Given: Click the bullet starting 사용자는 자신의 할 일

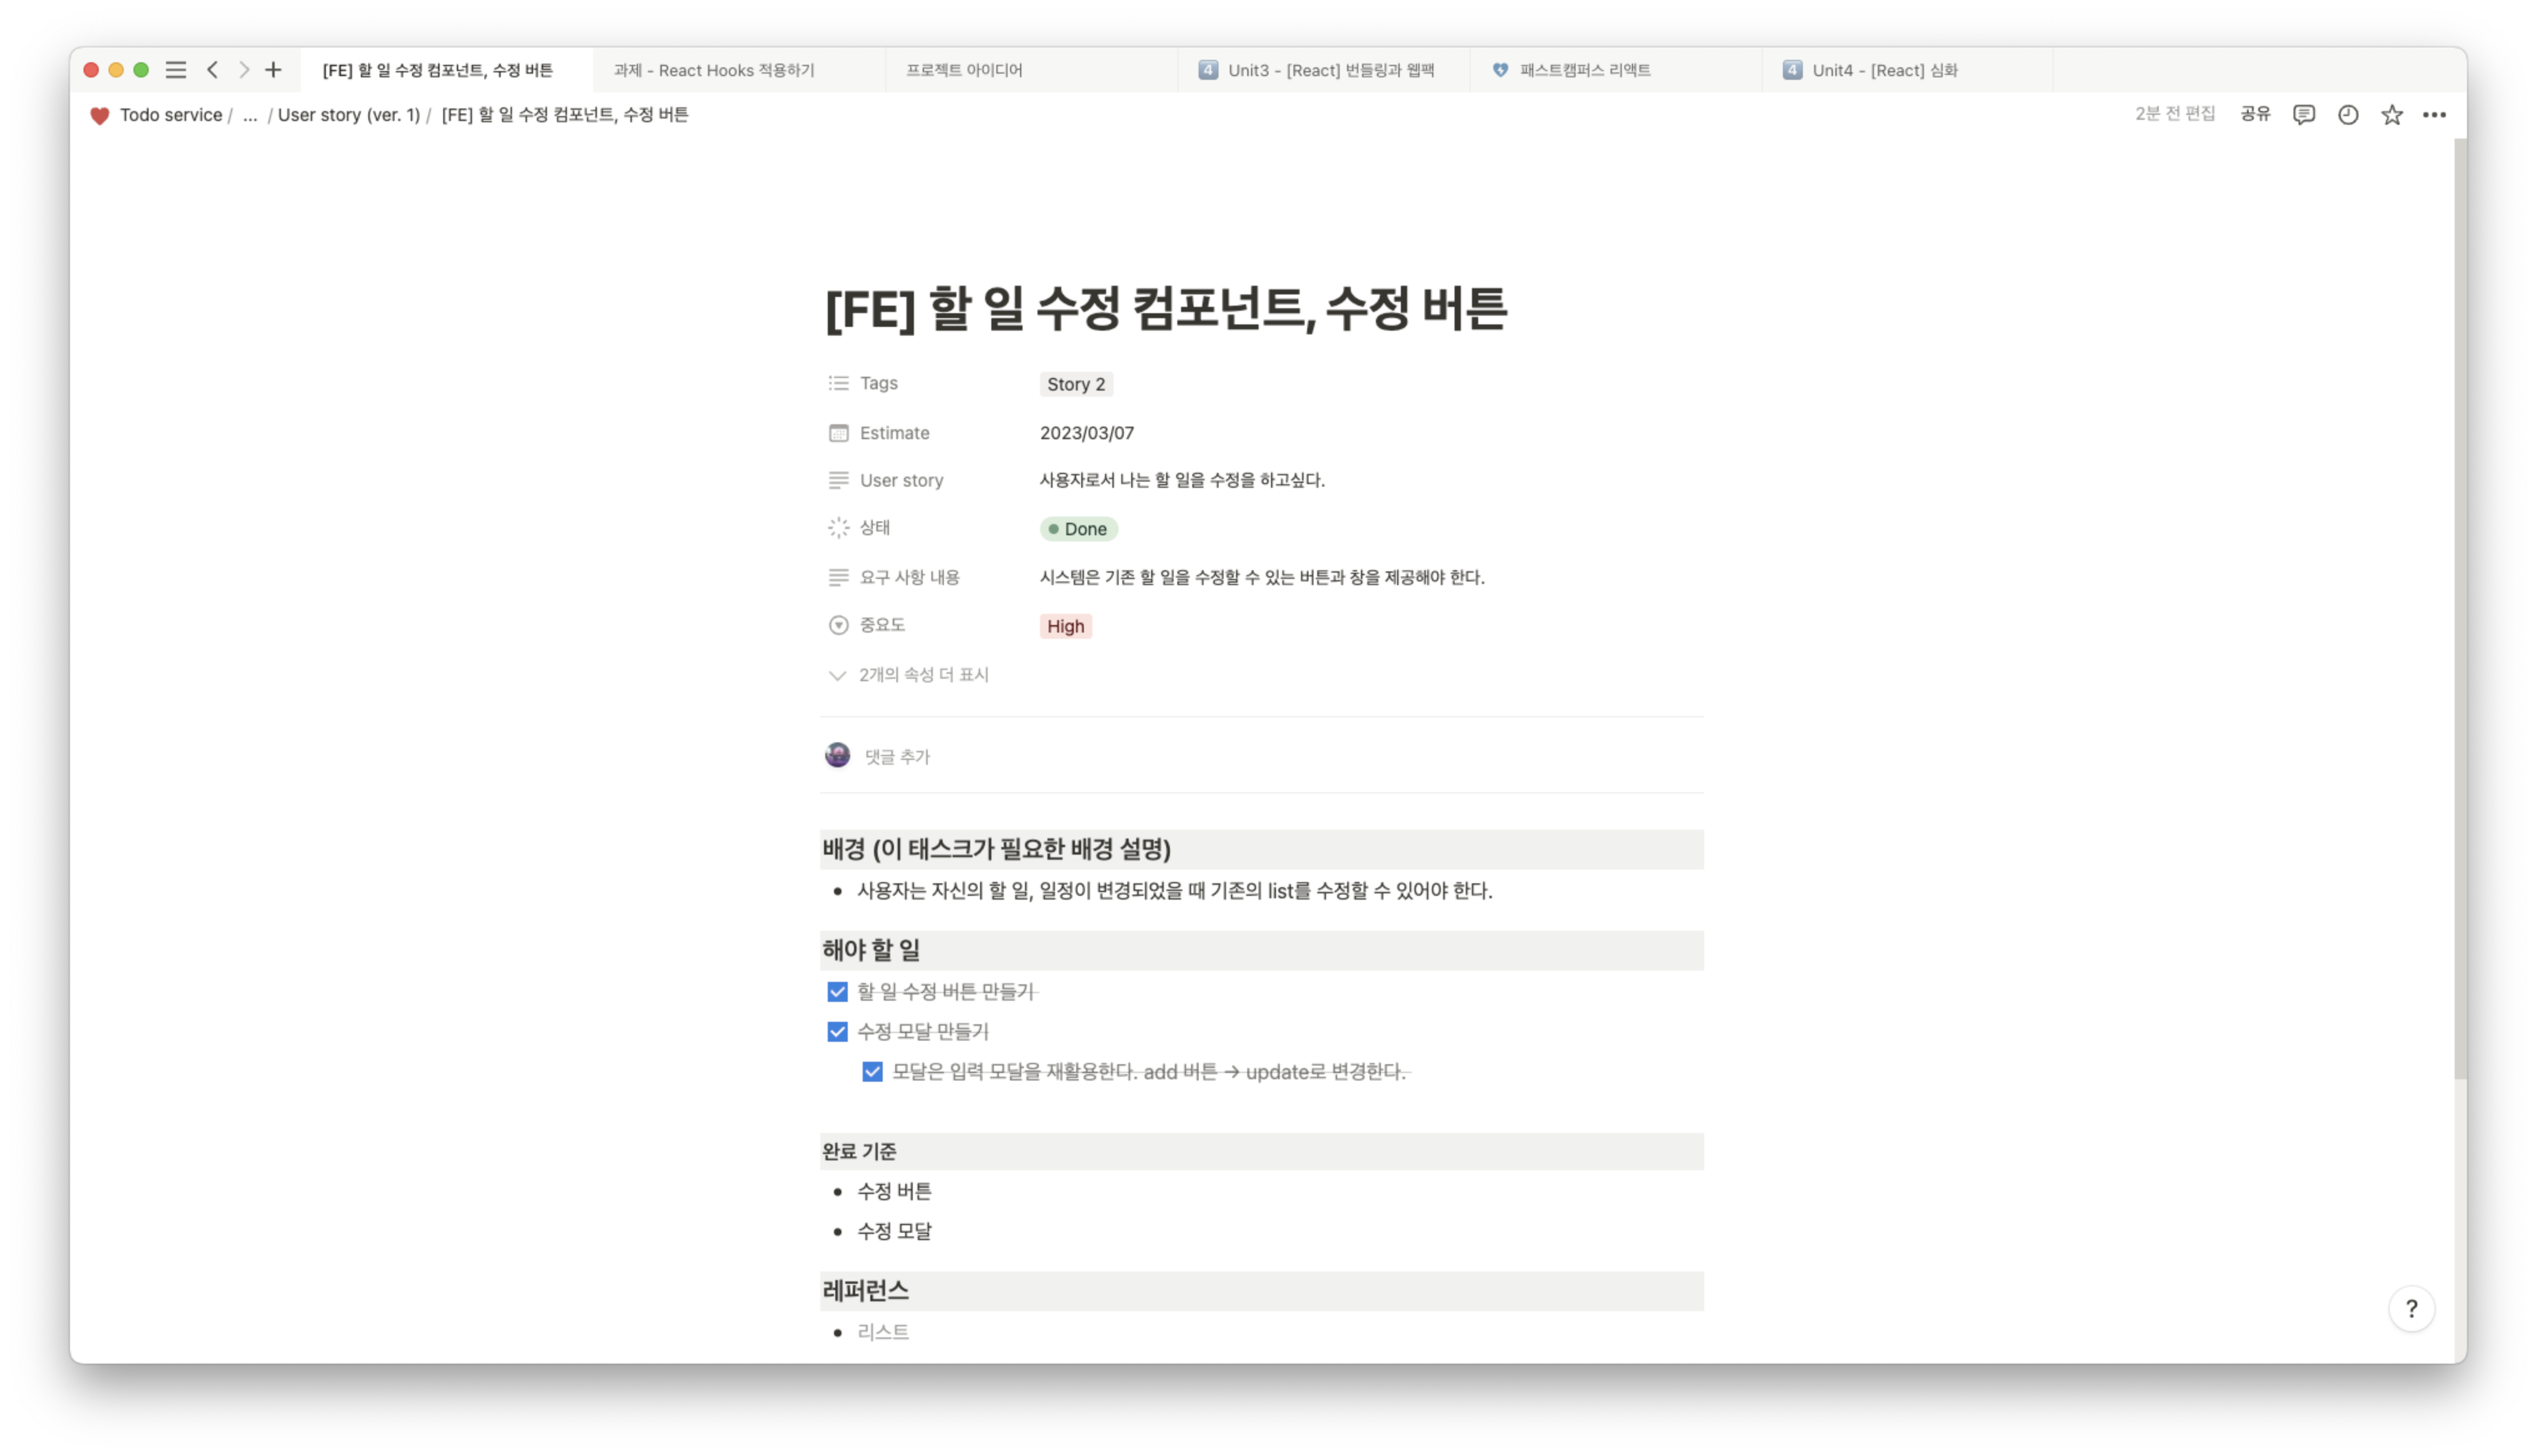Looking at the screenshot, I should [1174, 891].
